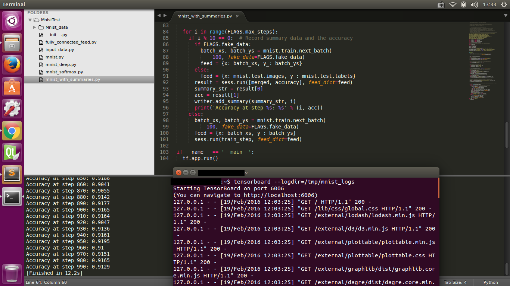510x286 pixels.
Task: Open Firefox from the launcher
Action: pos(12,65)
